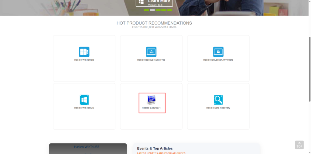The width and height of the screenshot is (311, 154).
Task: Click the page vertical scrollbar thumb
Action: point(310,69)
